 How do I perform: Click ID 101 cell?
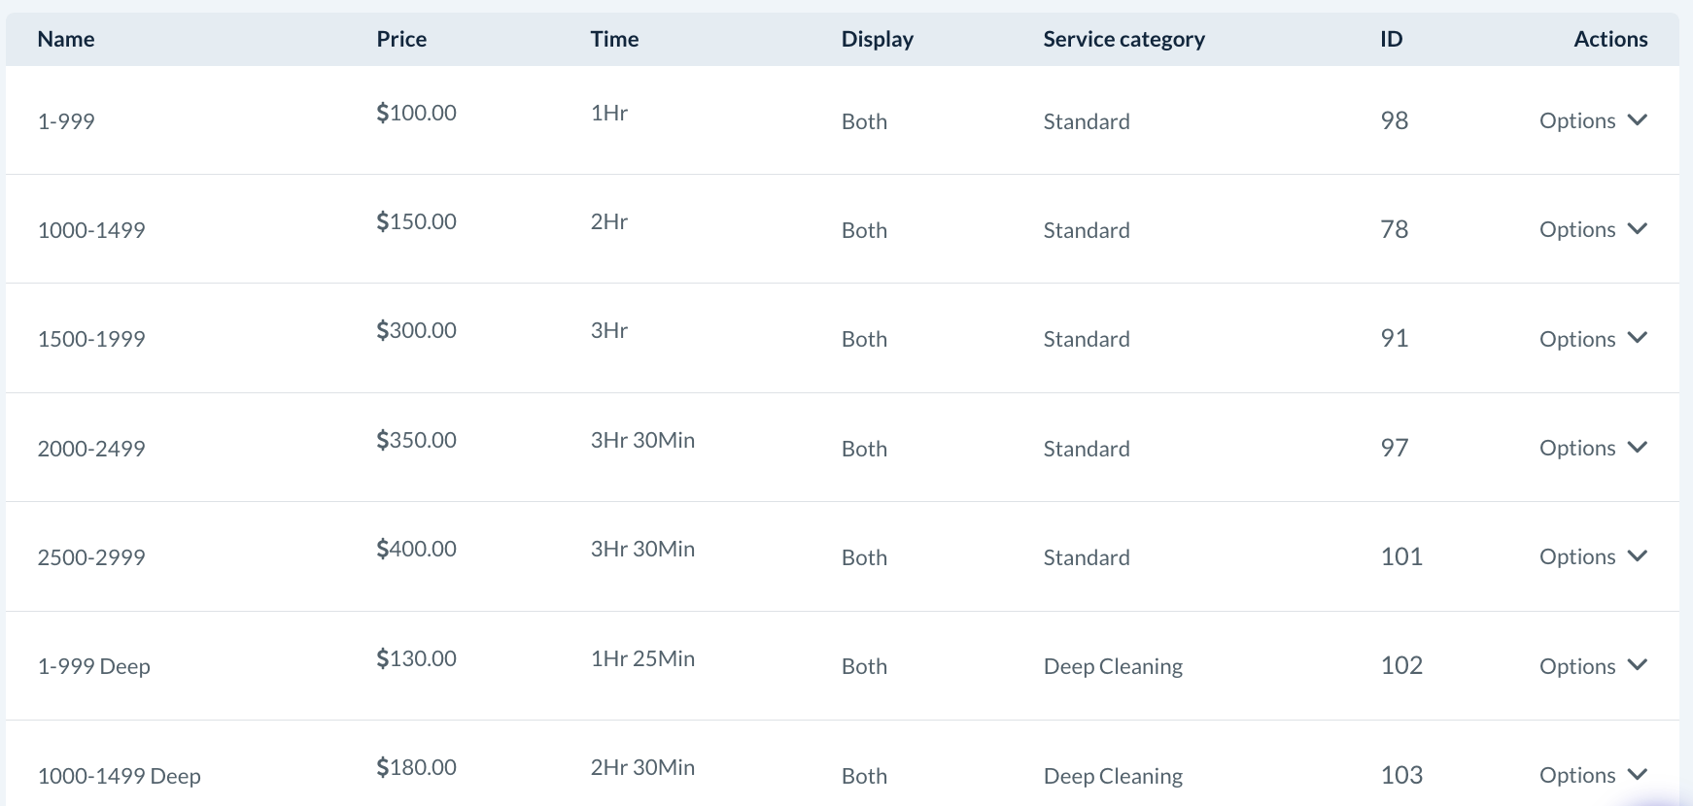point(1401,556)
